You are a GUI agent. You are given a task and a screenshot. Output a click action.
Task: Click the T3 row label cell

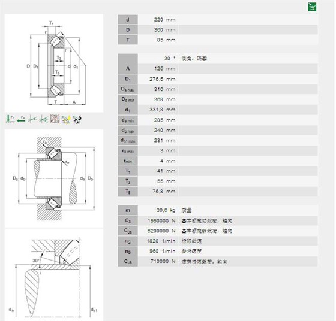[x=128, y=181]
